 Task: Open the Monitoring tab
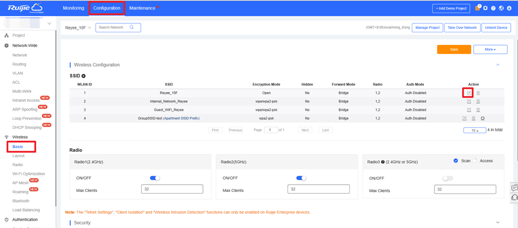(73, 8)
